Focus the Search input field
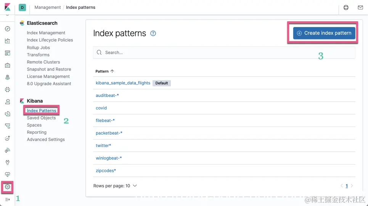Screen dimensions: 368x206 coord(224,52)
